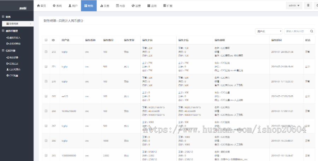Open the 用户名 search-field dropdown
Screen dimensions: 318x161
click(269, 31)
